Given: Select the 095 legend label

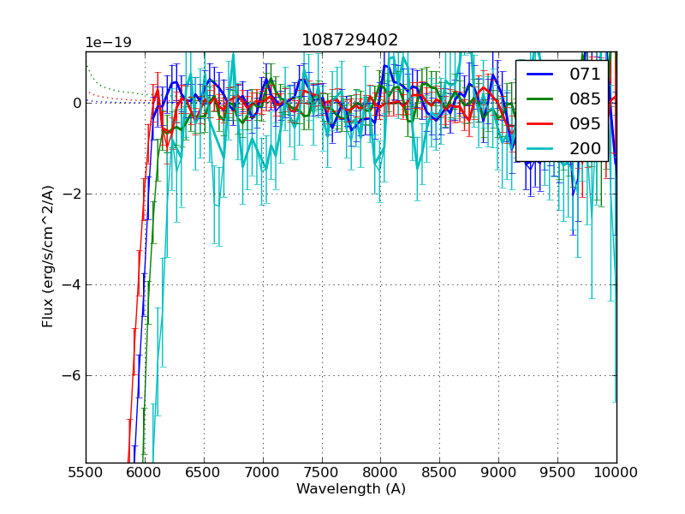Looking at the screenshot, I should coord(585,123).
